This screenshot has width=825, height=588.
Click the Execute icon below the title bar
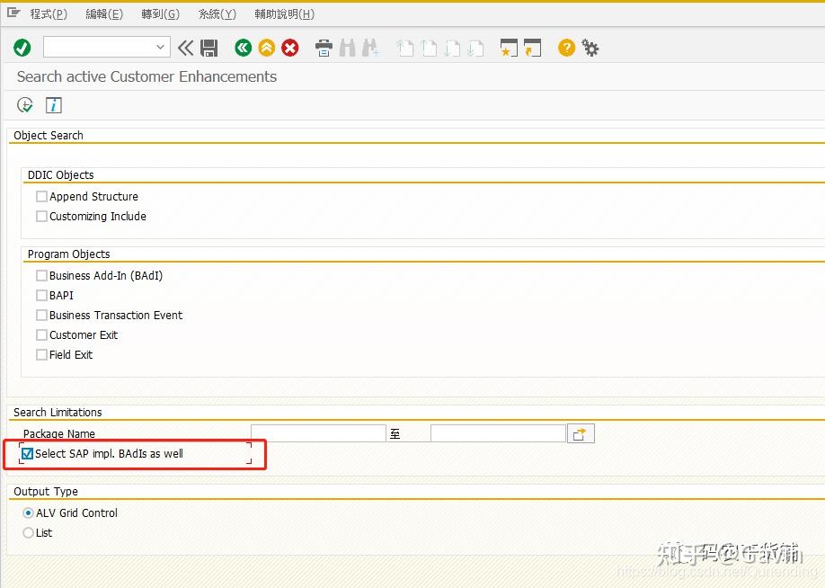pyautogui.click(x=24, y=104)
